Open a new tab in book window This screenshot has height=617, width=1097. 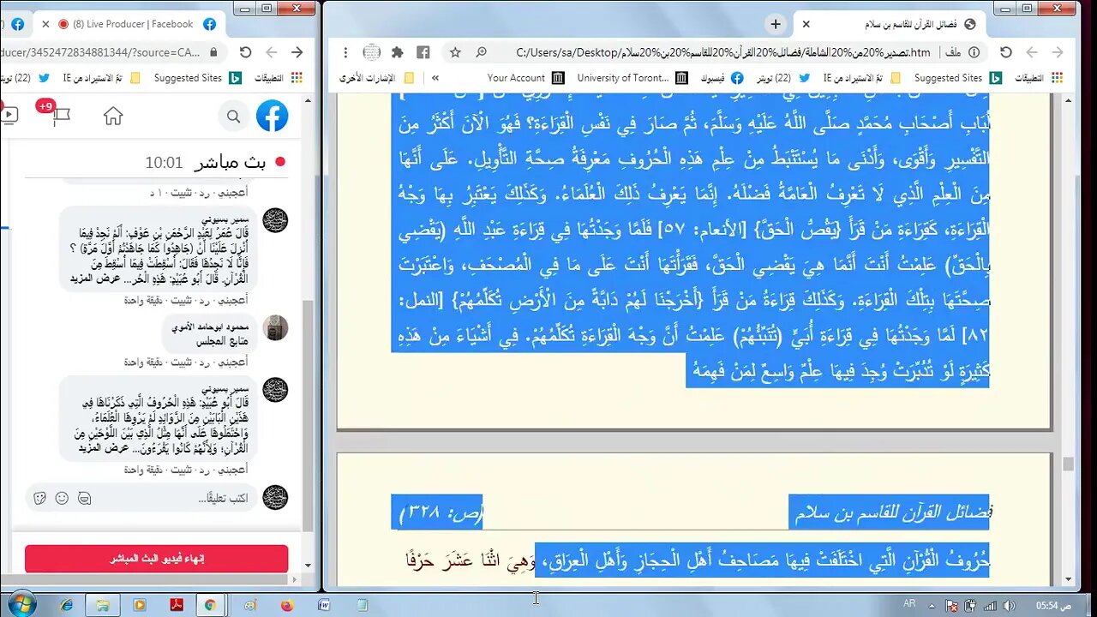(775, 24)
